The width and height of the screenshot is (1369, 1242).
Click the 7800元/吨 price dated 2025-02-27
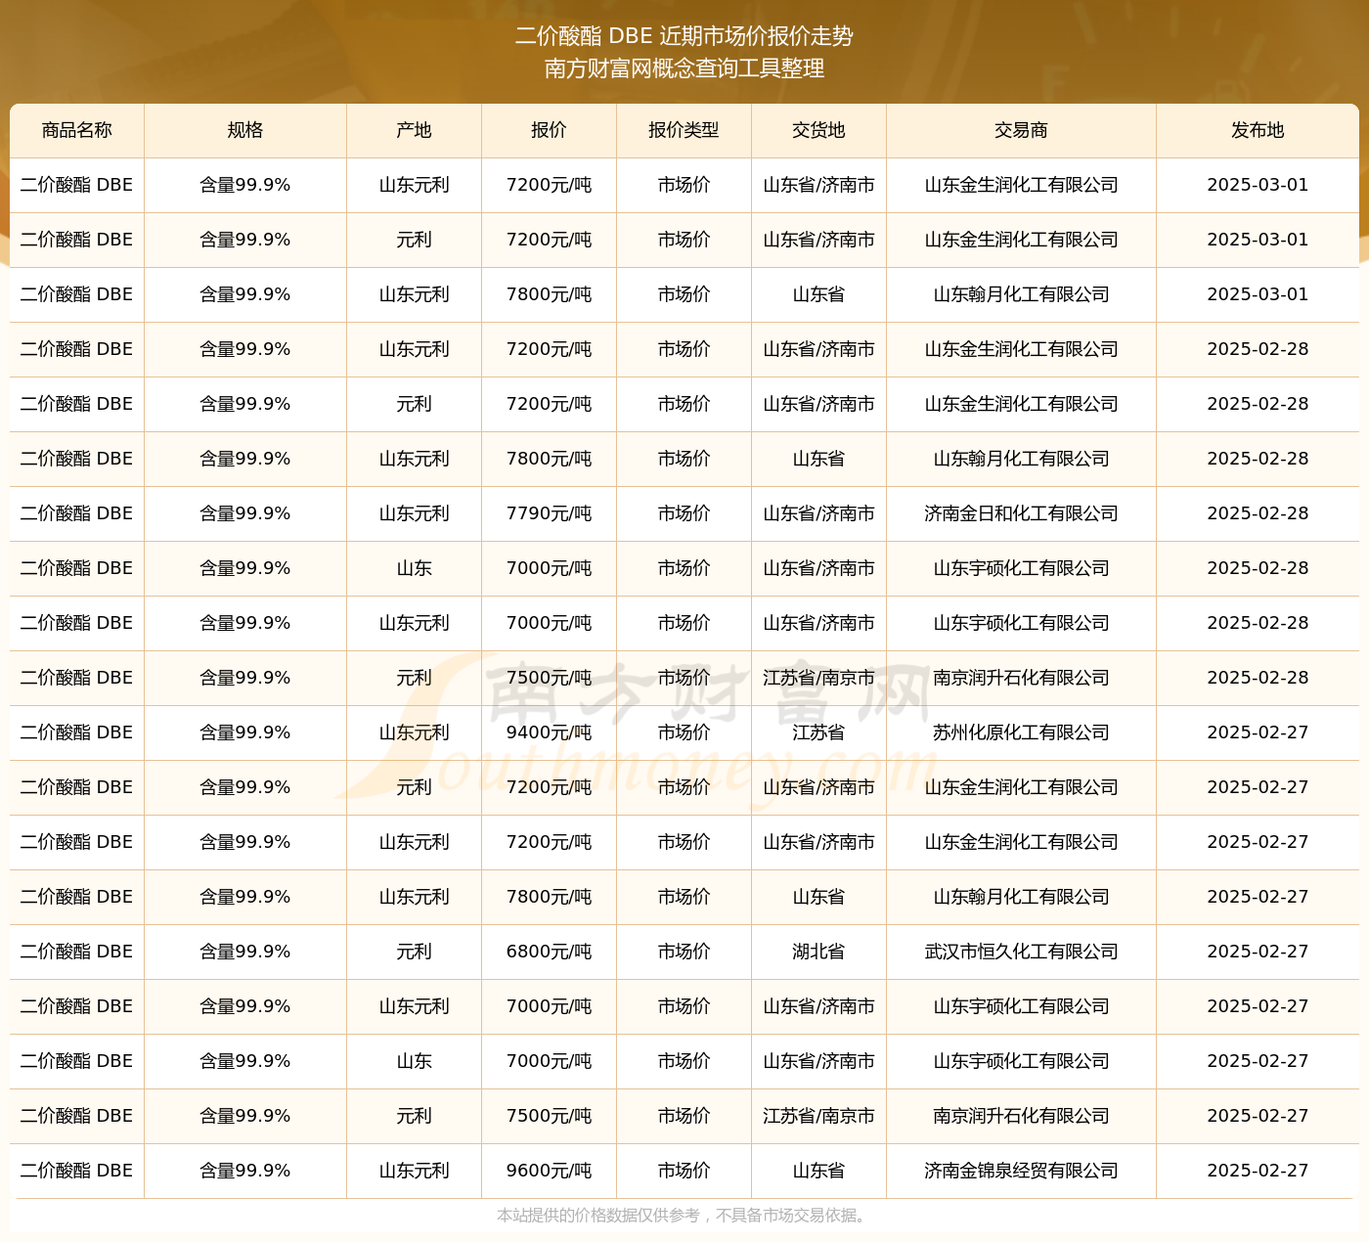pos(549,897)
